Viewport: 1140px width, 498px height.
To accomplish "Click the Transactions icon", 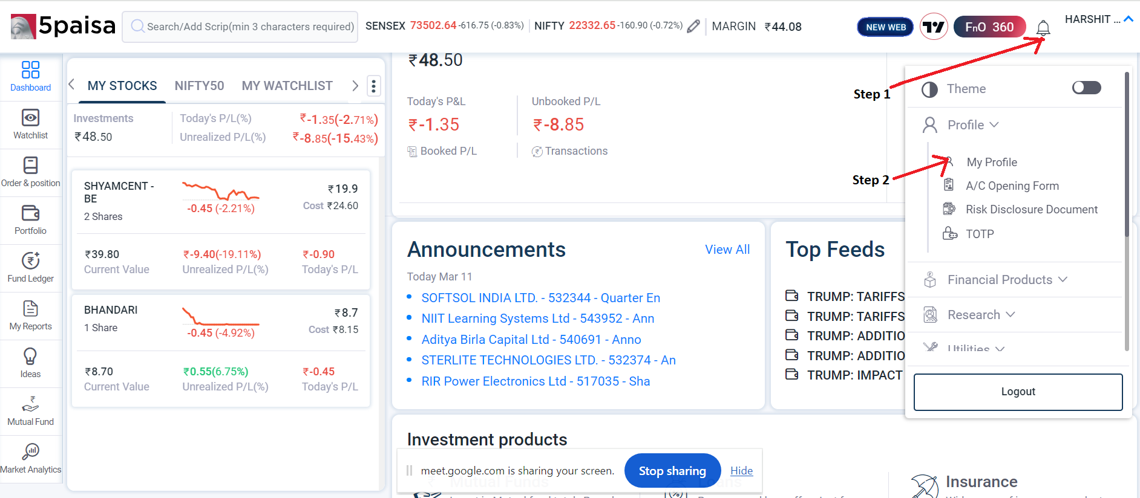I will (537, 152).
